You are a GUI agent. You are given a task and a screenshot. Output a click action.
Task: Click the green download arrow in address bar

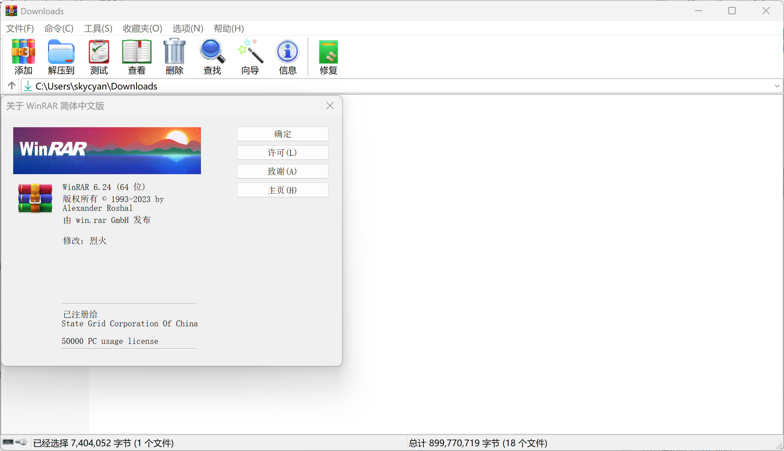coord(28,86)
